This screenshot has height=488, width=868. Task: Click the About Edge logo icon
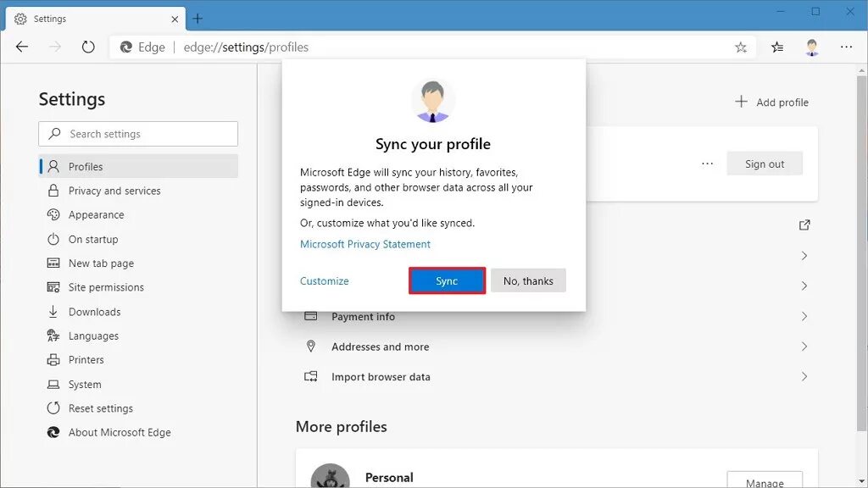(x=53, y=432)
